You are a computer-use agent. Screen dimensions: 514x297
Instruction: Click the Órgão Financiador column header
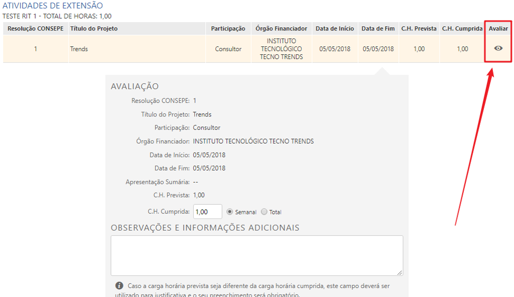(x=281, y=28)
